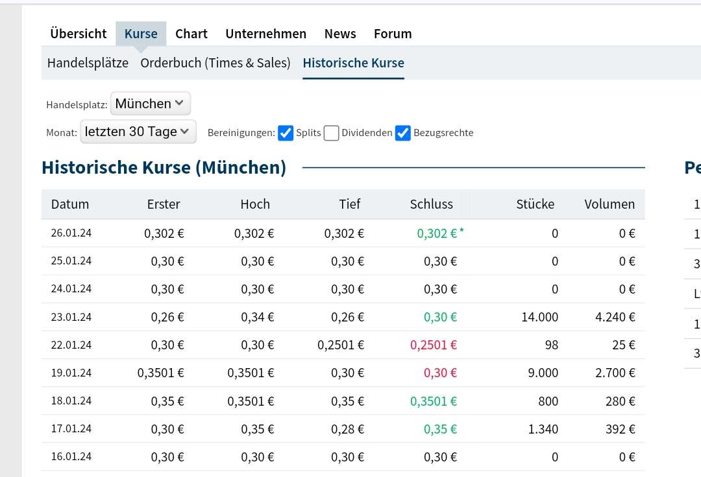This screenshot has height=477, width=701.
Task: Select the Historische Kurse subtab
Action: pos(353,62)
